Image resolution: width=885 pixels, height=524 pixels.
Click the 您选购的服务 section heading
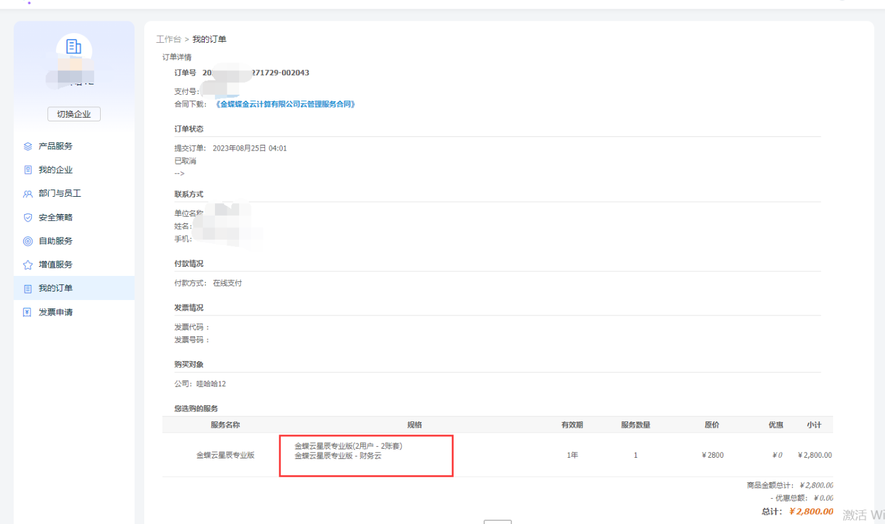pyautogui.click(x=196, y=408)
